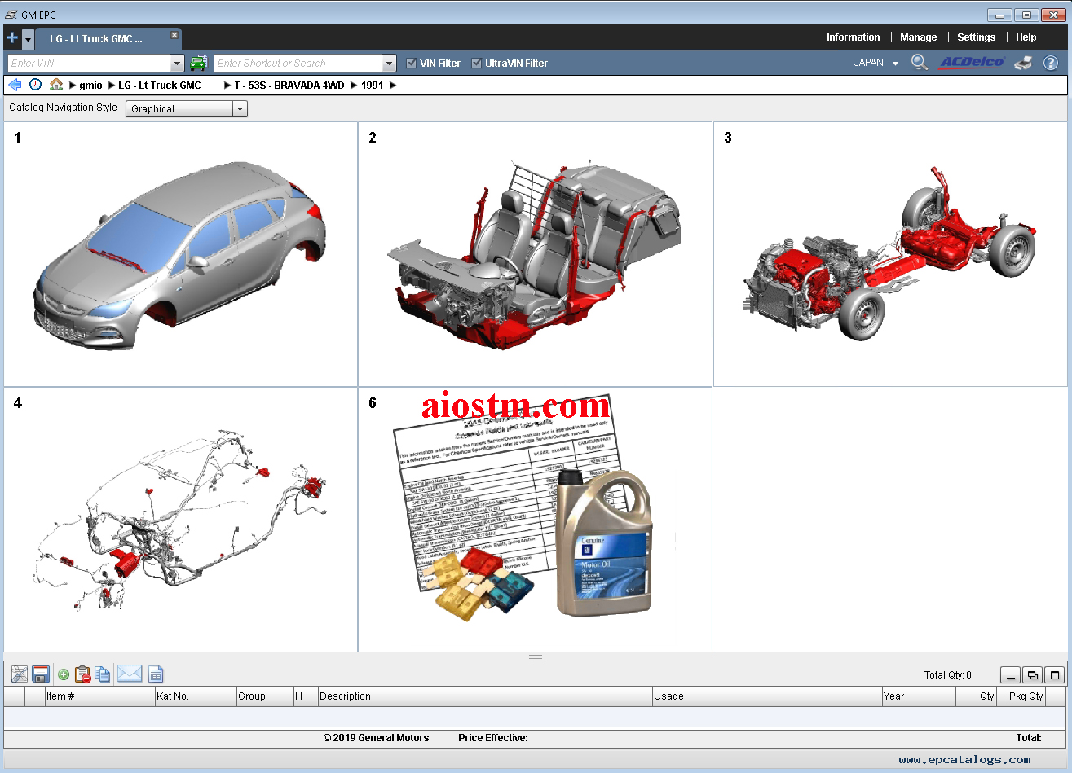The image size is (1072, 773).
Task: Minimize the parts list panel
Action: click(1010, 674)
